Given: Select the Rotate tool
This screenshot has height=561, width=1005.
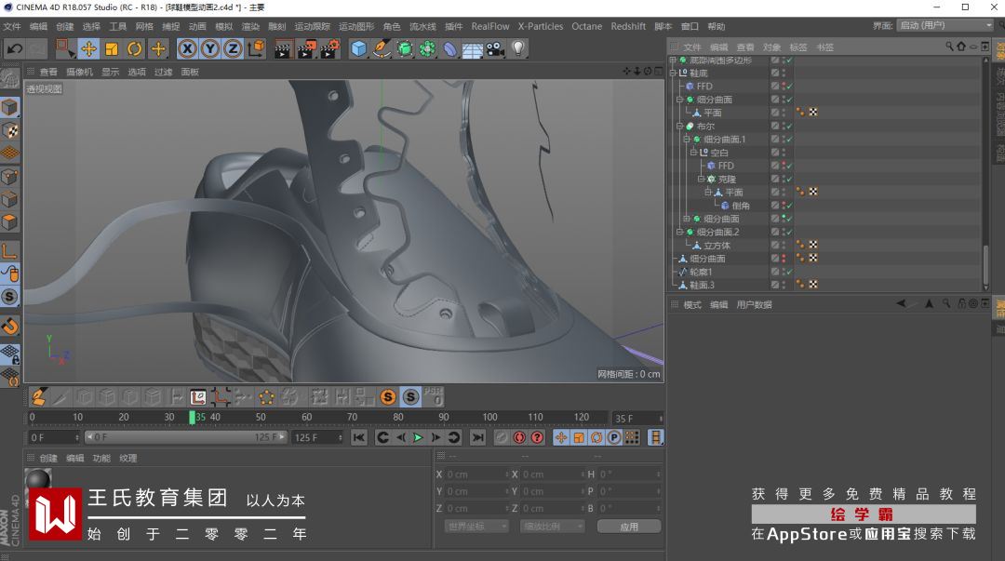Looking at the screenshot, I should pos(135,48).
